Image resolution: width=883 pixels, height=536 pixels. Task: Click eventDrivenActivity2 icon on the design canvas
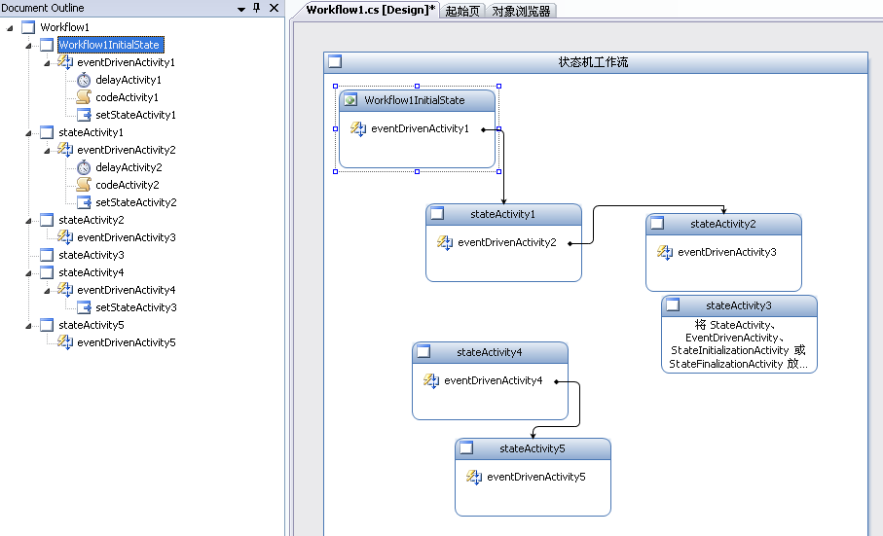445,242
